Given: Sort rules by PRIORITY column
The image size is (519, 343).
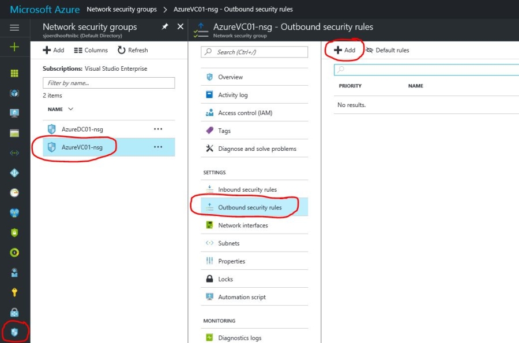Looking at the screenshot, I should pos(350,86).
